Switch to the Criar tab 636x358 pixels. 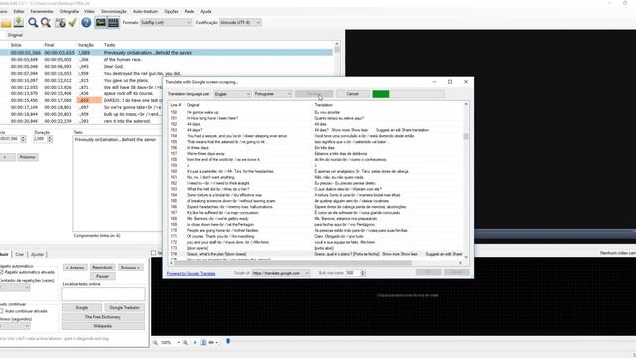point(20,255)
